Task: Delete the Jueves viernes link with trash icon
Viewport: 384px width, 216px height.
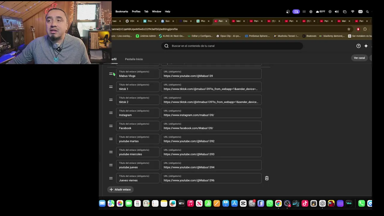Action: tap(267, 178)
